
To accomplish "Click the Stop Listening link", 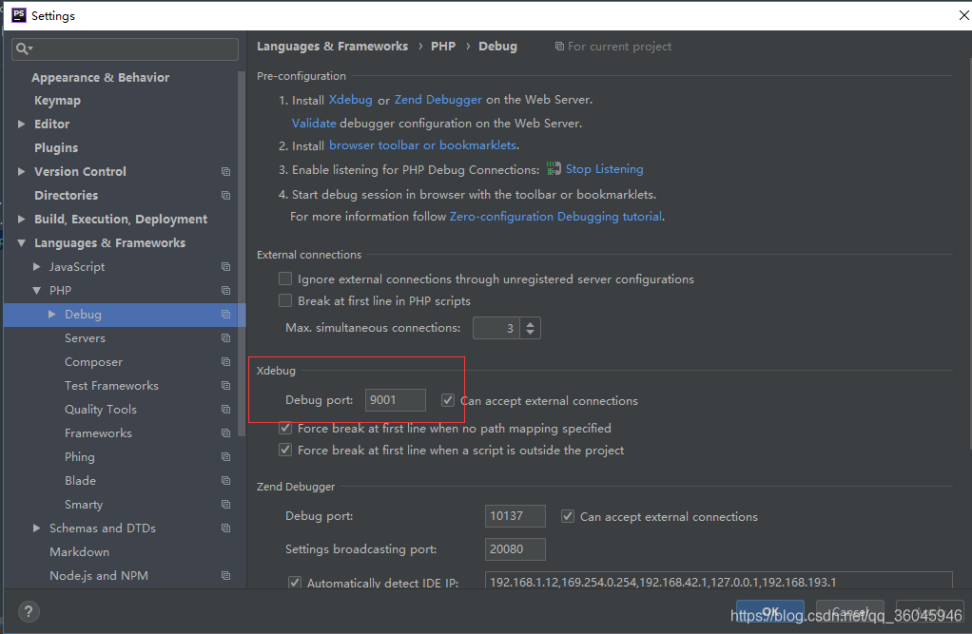I will coord(603,168).
